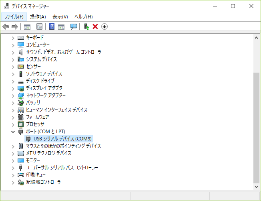Click the update device driver icon

click(x=86, y=27)
